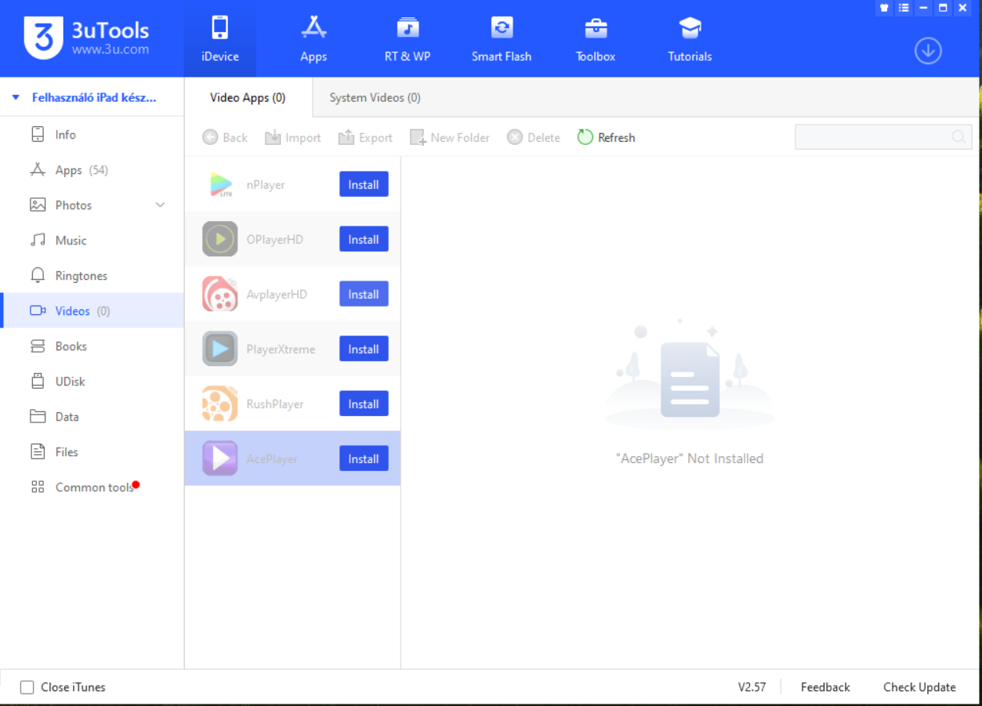
Task: Select the OPlayerHD app icon
Action: tap(220, 239)
